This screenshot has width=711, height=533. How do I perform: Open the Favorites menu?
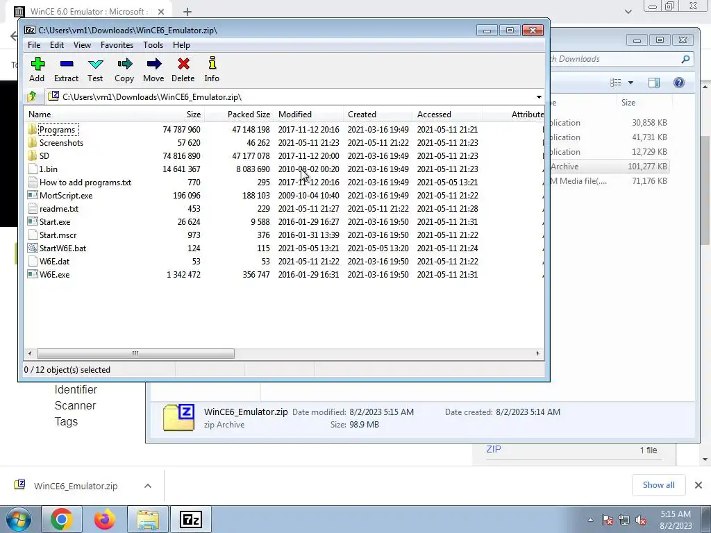(117, 45)
